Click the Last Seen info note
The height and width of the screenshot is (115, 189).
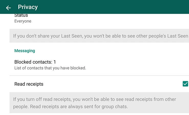101,36
